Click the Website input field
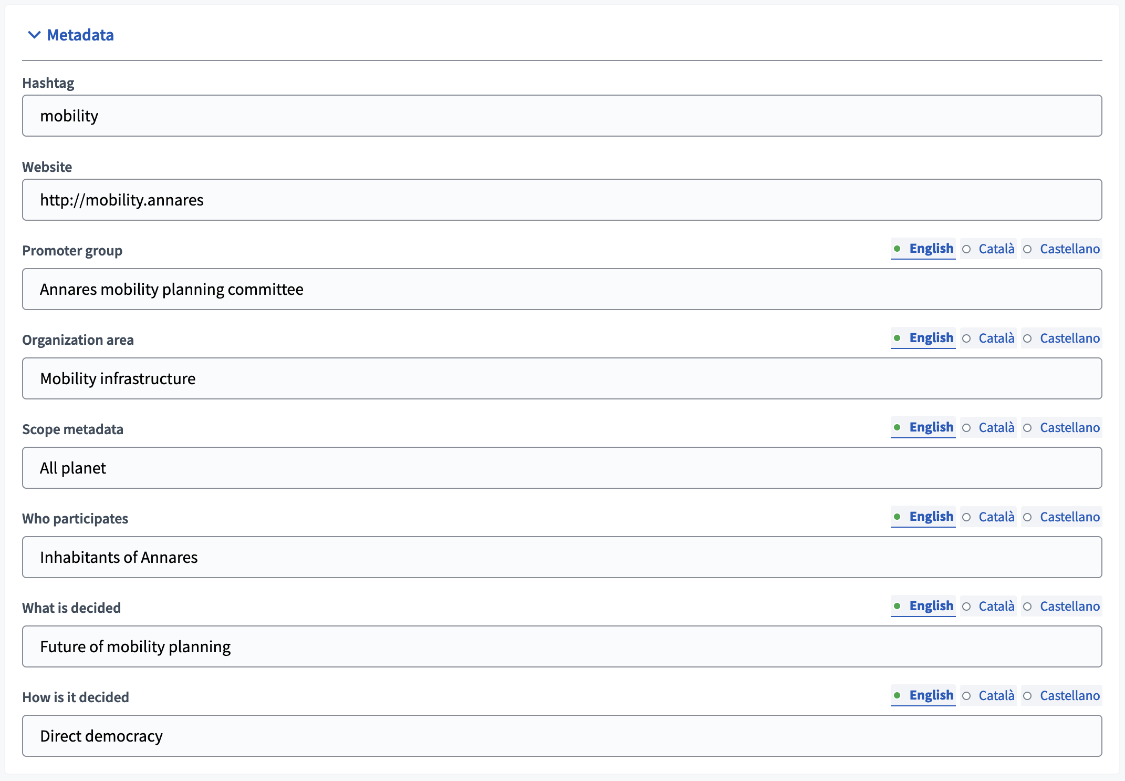This screenshot has width=1125, height=781. click(x=561, y=200)
